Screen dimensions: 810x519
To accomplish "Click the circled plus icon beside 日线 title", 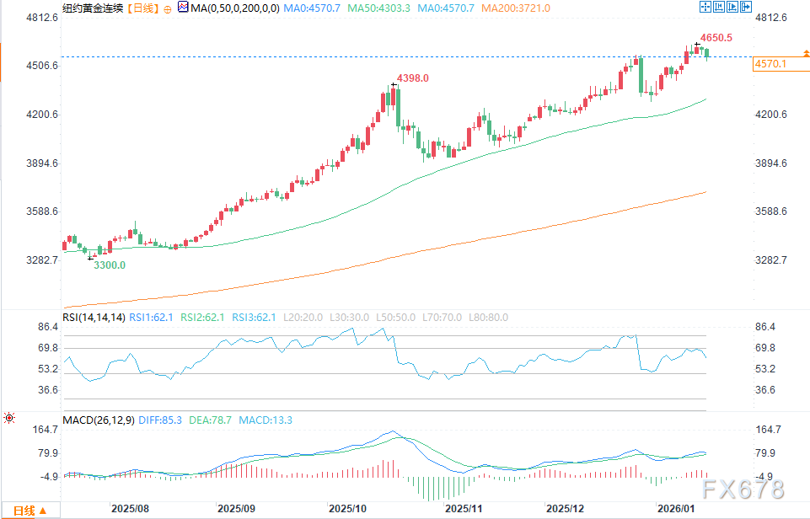I will coord(166,8).
